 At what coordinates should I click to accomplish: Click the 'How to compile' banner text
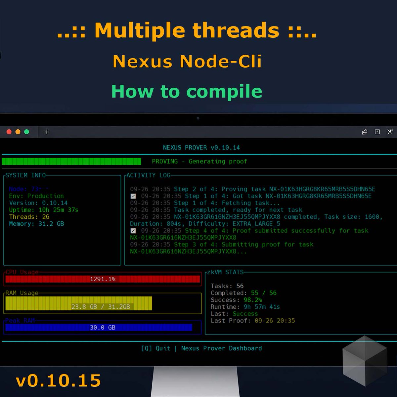[x=187, y=92]
